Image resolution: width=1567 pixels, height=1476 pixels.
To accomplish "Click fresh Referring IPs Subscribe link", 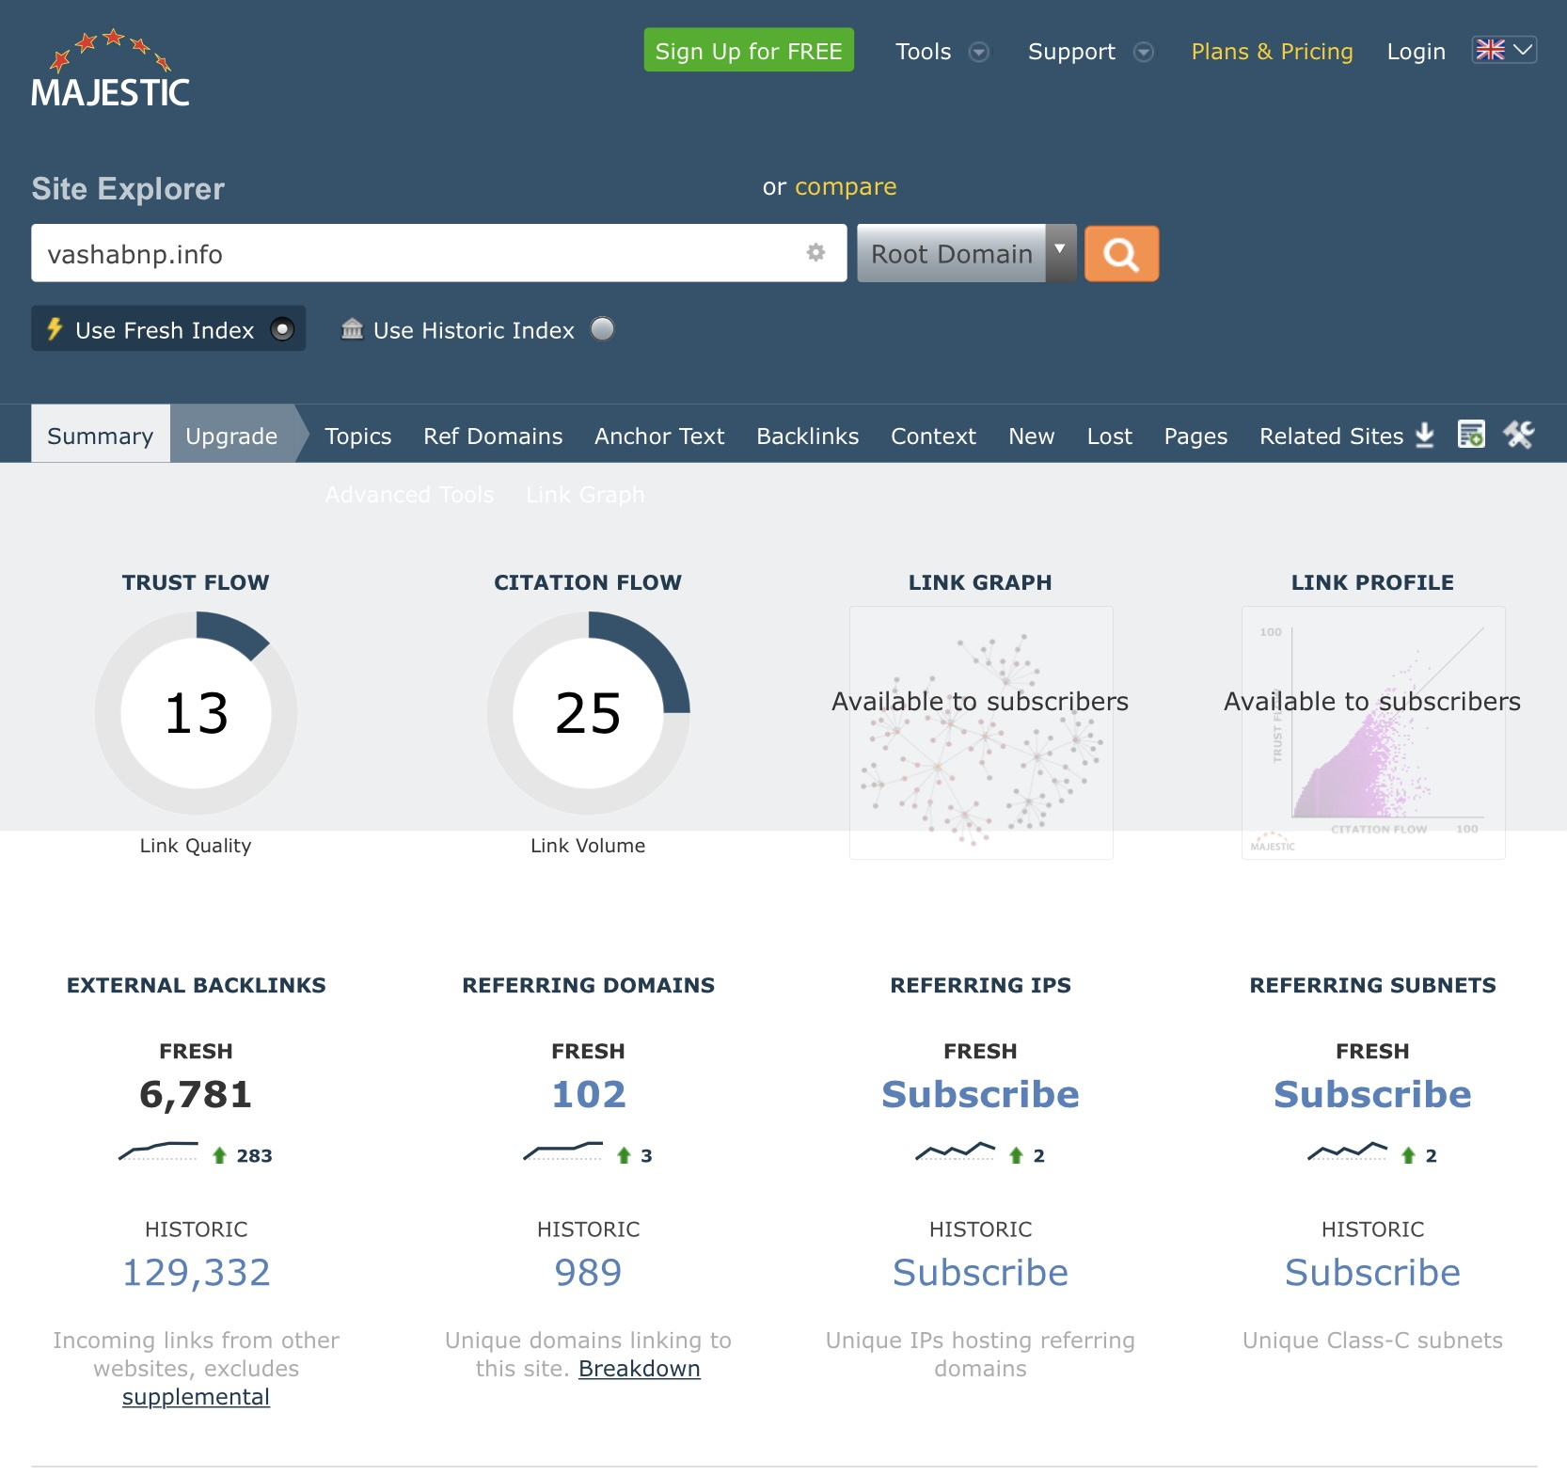I will click(x=980, y=1094).
